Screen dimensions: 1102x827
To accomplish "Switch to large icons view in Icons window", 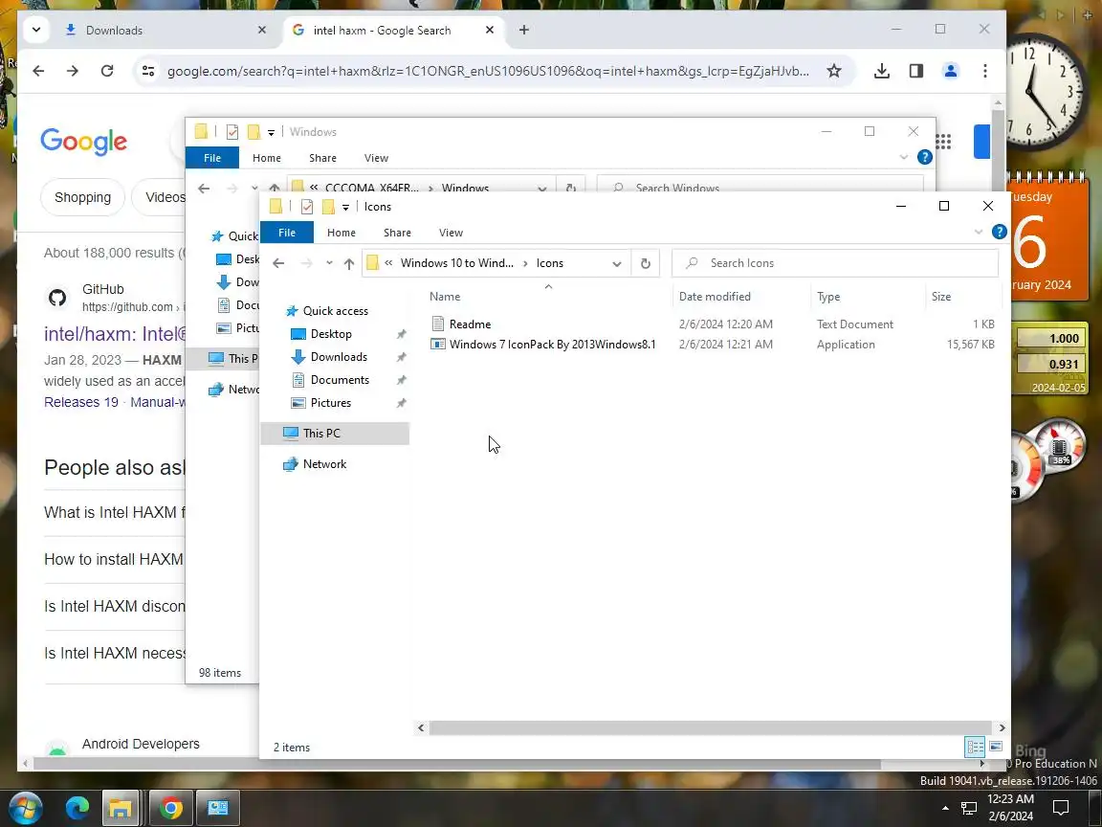I will pos(995,747).
